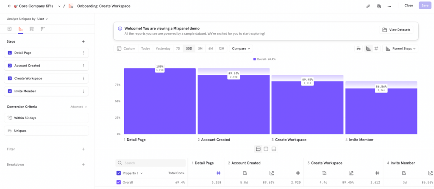Click the info icon in the welcome banner
The width and height of the screenshot is (434, 189).
[120, 28]
